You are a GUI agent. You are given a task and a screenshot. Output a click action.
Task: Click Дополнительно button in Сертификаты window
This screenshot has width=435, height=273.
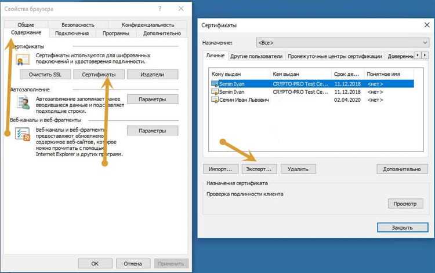pos(402,169)
